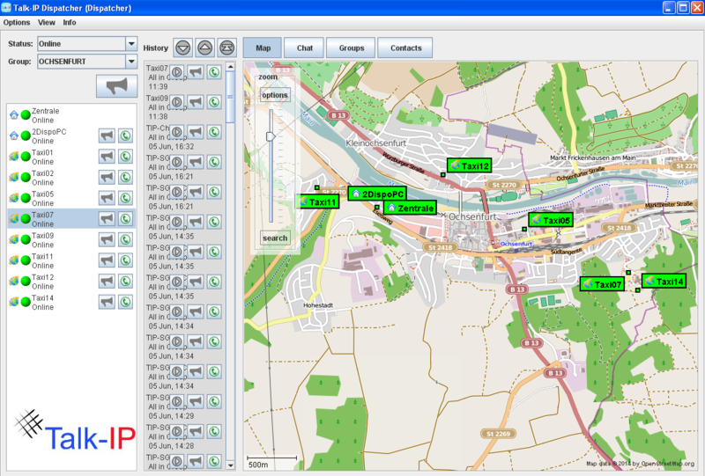Select Zentrale in the contact list

[x=71, y=115]
